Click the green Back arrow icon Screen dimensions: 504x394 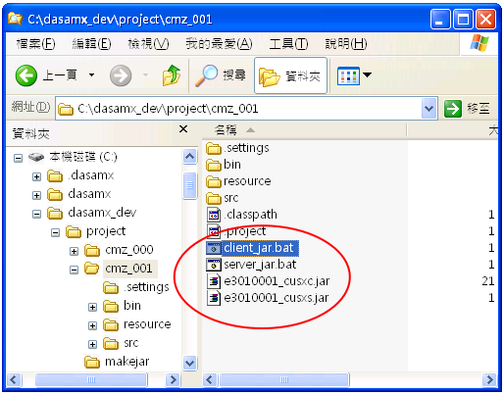(26, 75)
